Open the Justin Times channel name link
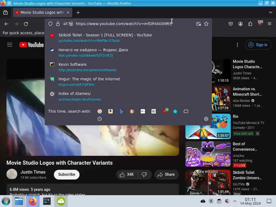This screenshot has width=276, height=207. (33, 172)
